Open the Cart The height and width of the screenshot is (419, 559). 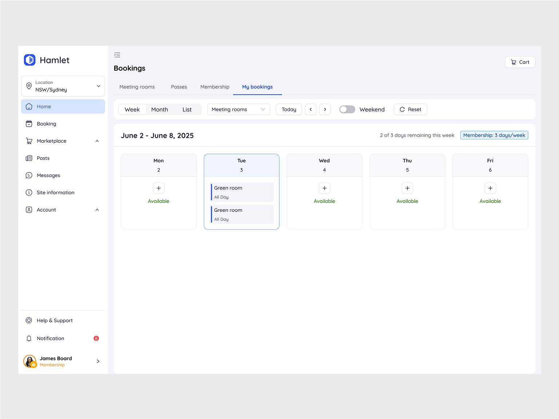(x=520, y=62)
